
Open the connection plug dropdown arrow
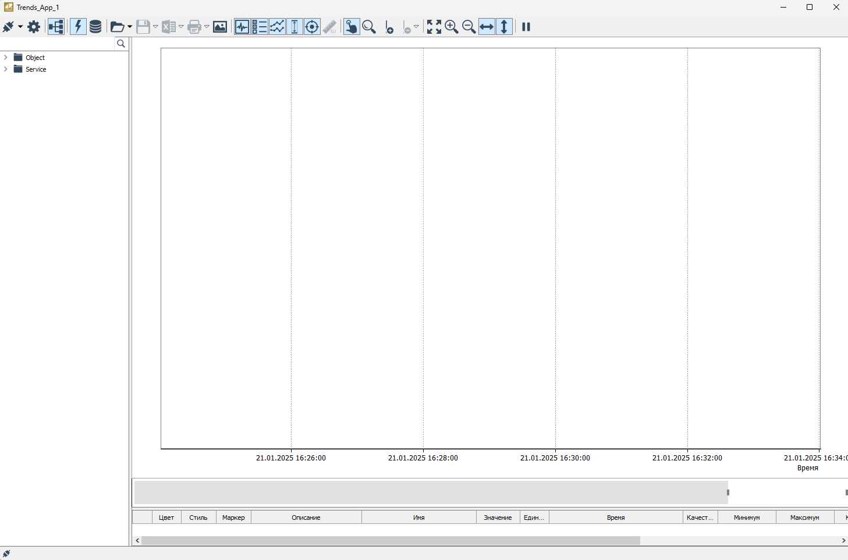(20, 27)
